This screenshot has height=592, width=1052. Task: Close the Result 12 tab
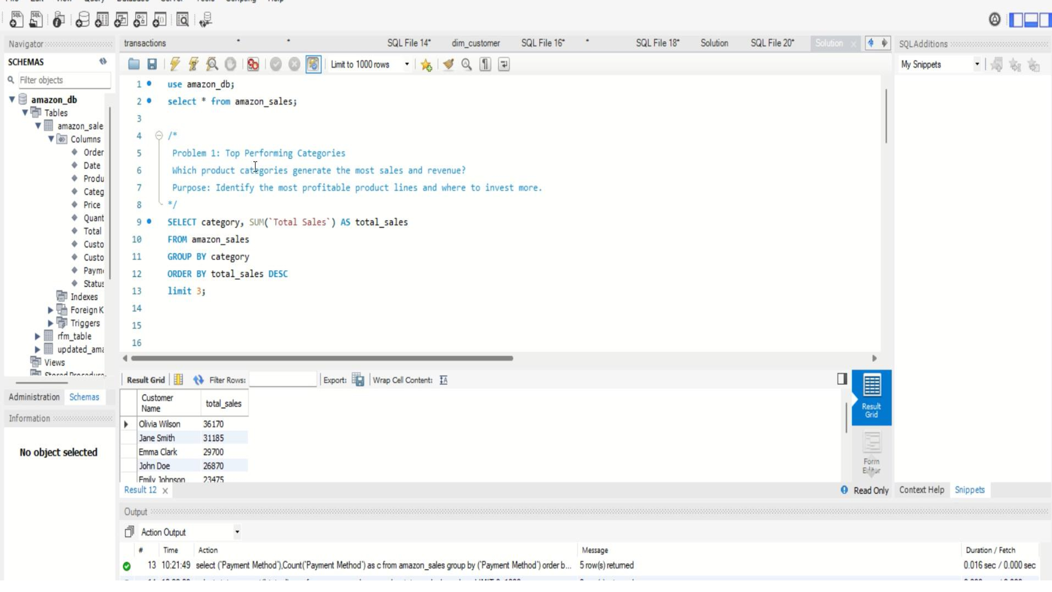point(165,491)
